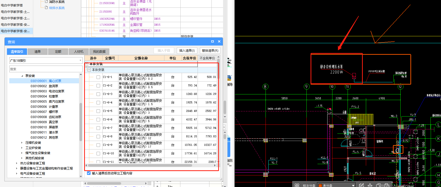The width and height of the screenshot is (441, 187).
Task: Uncheck 输入清单后自动带出工程内容 option
Action: coord(89,173)
